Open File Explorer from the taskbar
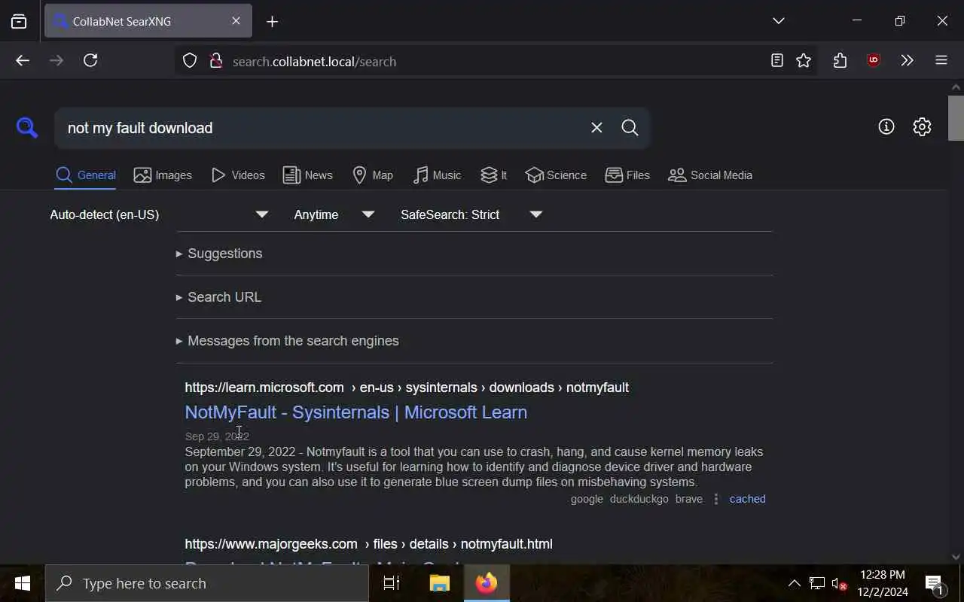 pyautogui.click(x=439, y=583)
